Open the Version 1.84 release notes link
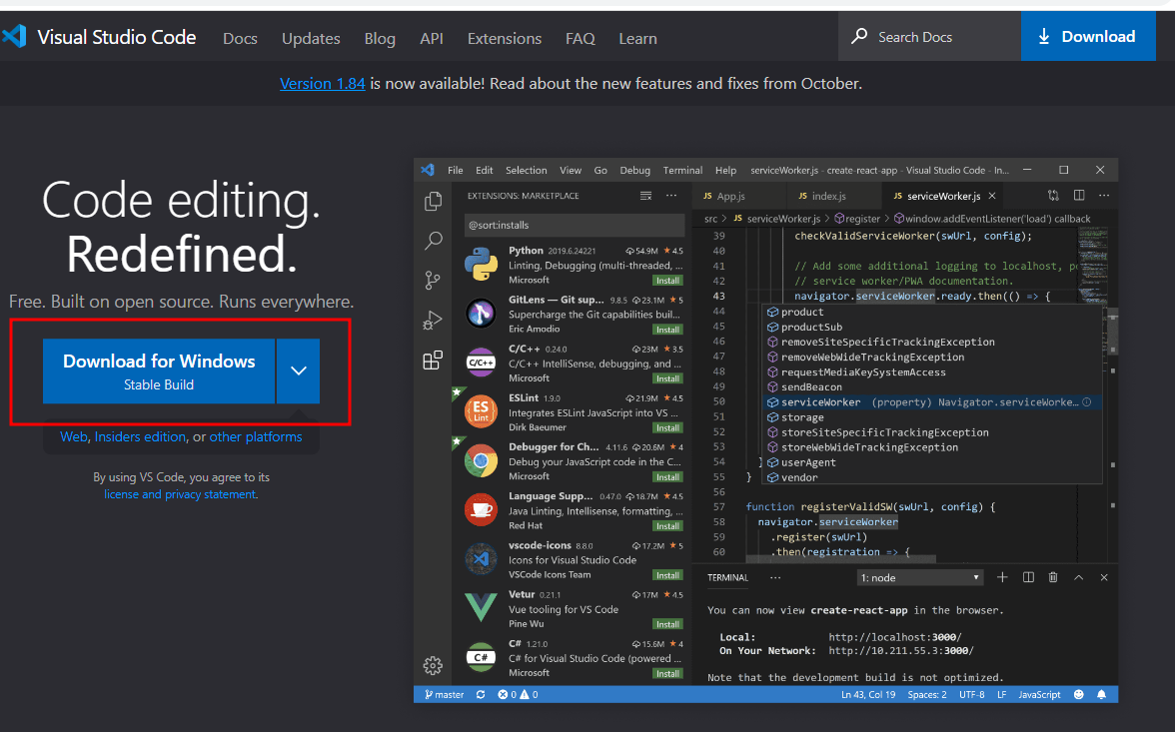Image resolution: width=1175 pixels, height=732 pixels. click(x=322, y=83)
